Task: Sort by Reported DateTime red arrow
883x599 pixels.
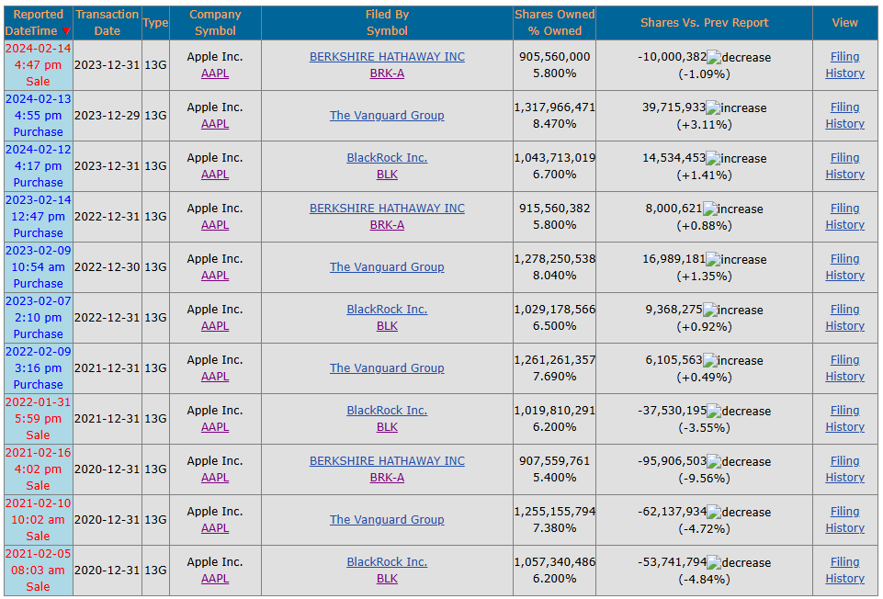Action: coord(66,31)
